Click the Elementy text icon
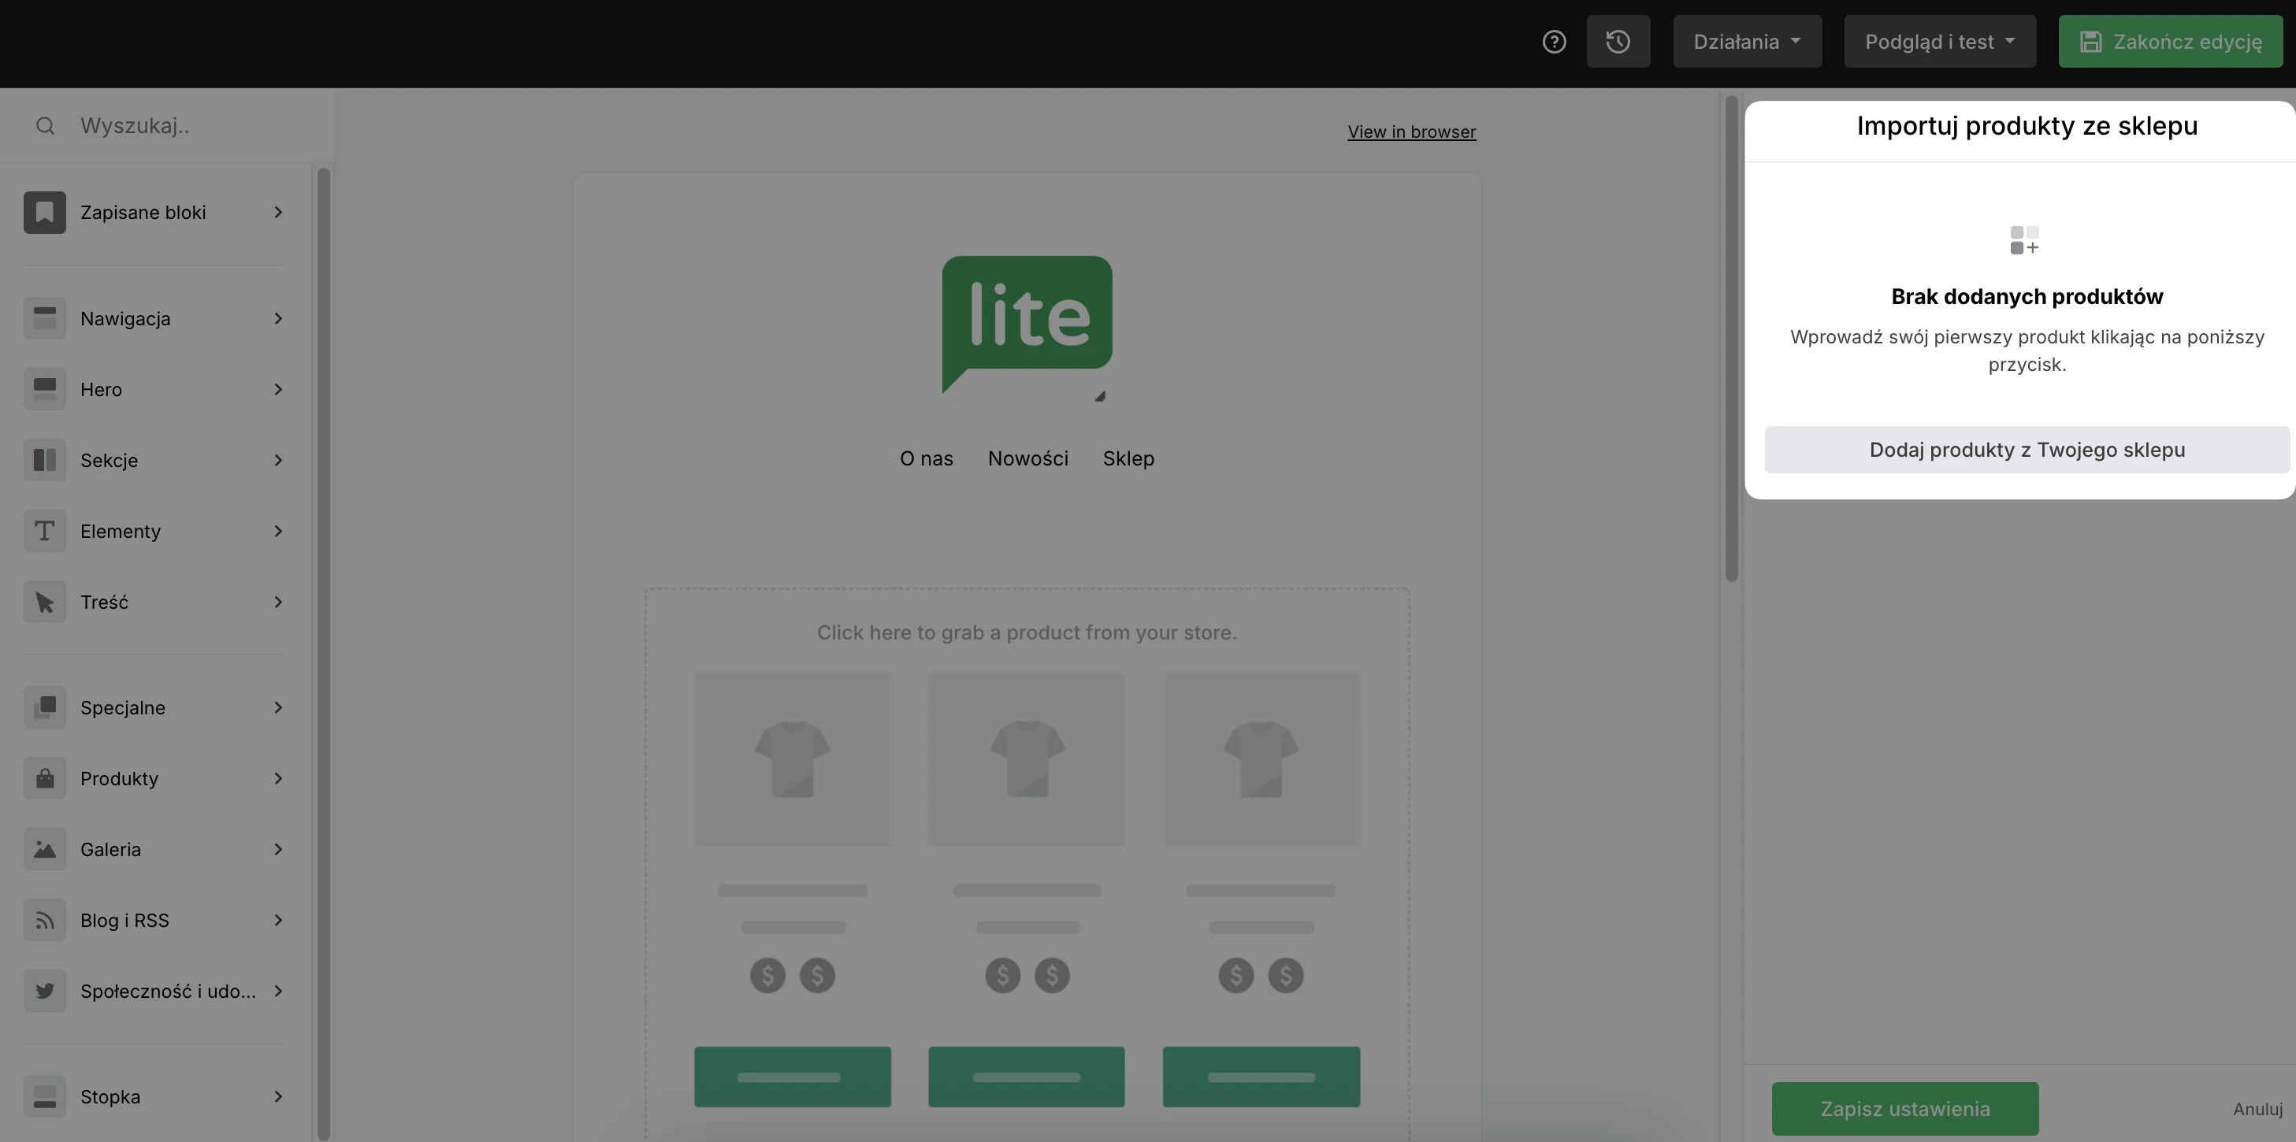The image size is (2296, 1142). point(45,531)
